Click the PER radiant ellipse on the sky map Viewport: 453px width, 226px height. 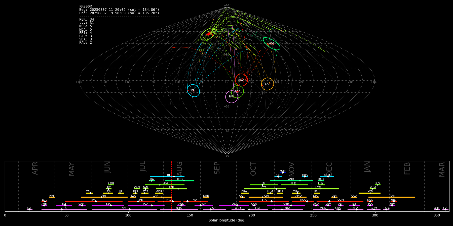coord(208,34)
